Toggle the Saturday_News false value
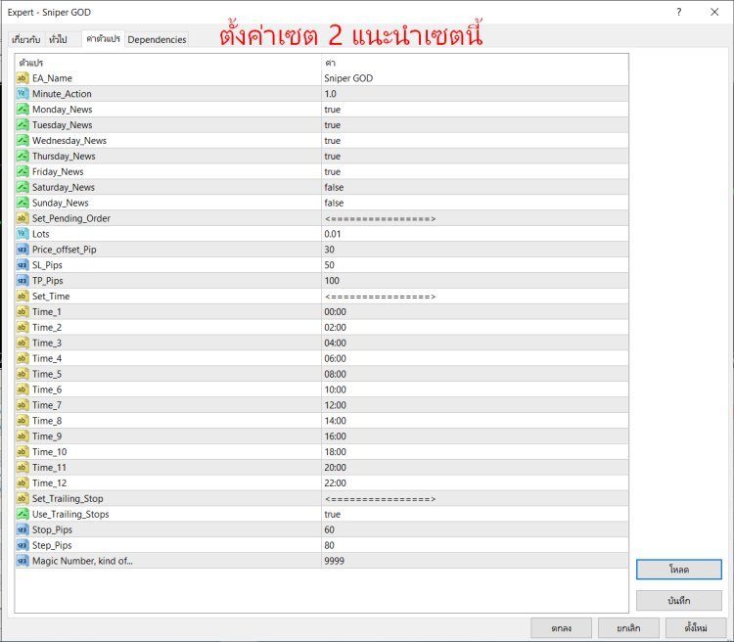The image size is (734, 642). point(333,187)
